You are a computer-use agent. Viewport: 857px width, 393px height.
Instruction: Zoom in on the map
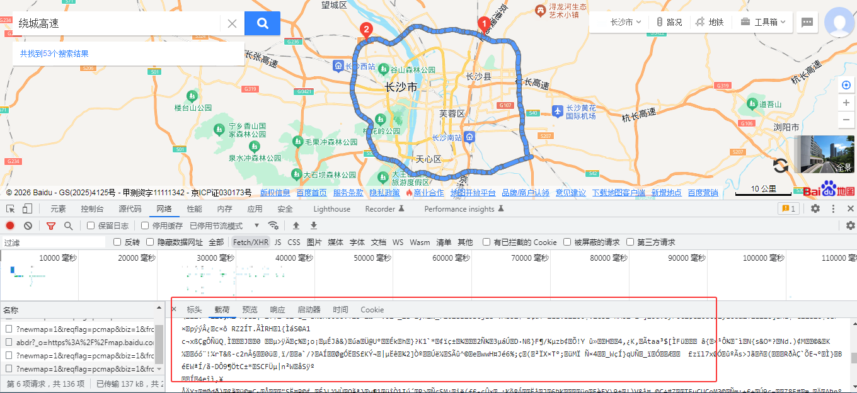846,103
